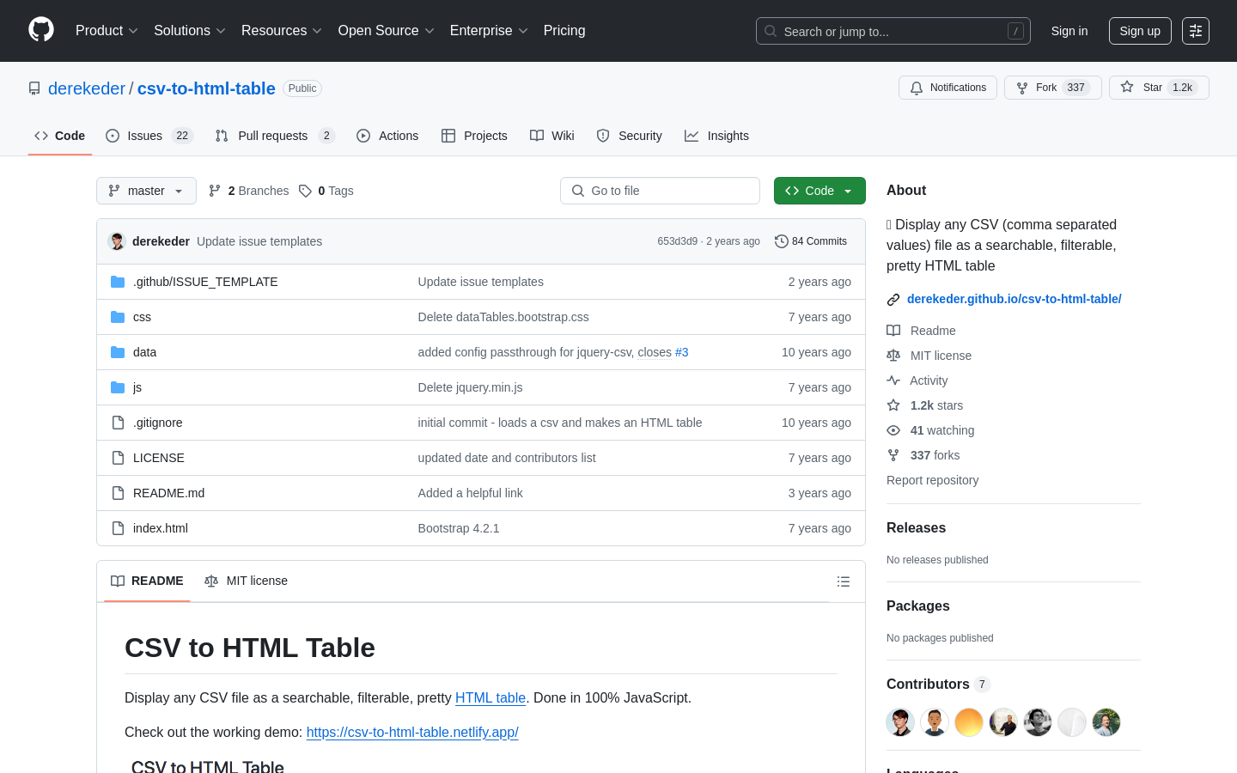Click the eye icon next to 41 watching
Screen dimensions: 1237x773
893,430
